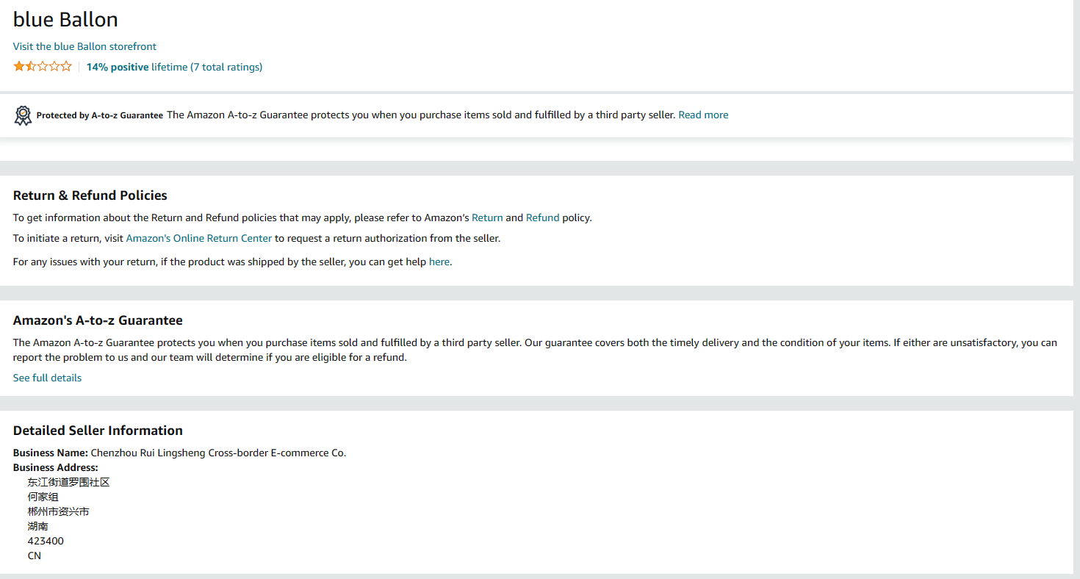
Task: Click the Business Address label
Action: tap(56, 467)
